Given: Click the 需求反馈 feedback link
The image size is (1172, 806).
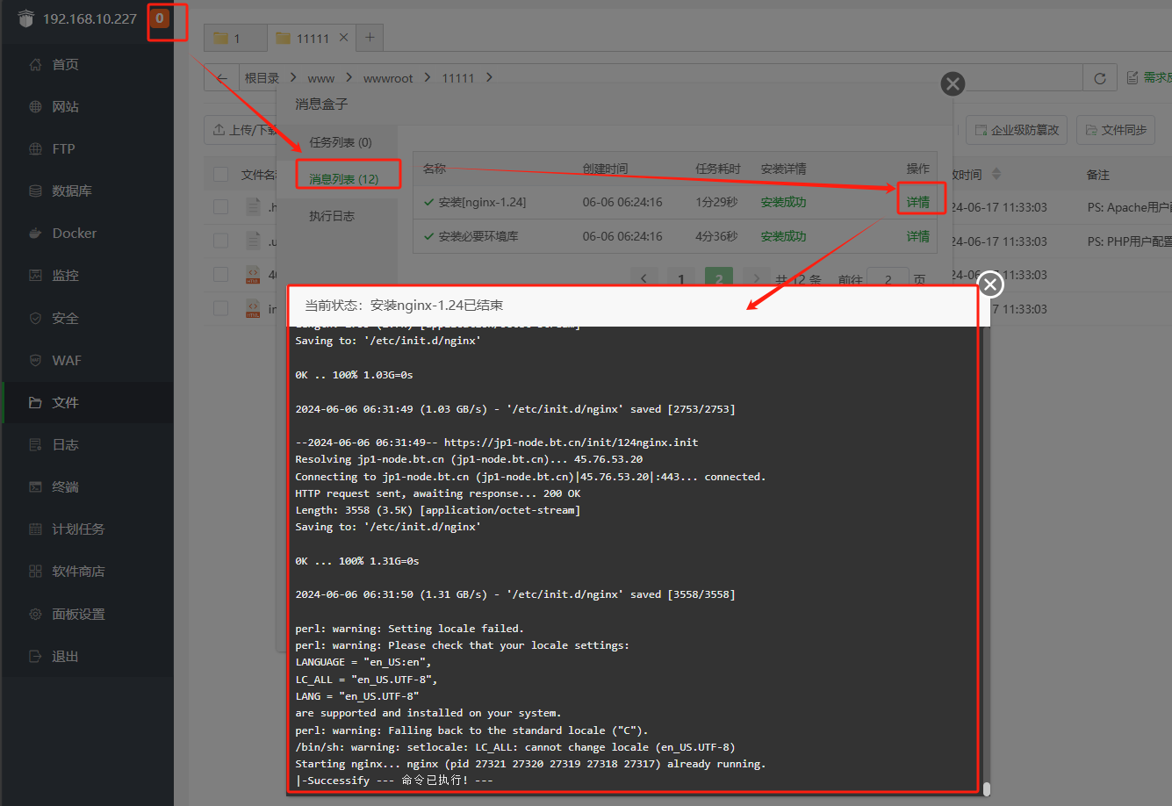Looking at the screenshot, I should click(x=1150, y=77).
